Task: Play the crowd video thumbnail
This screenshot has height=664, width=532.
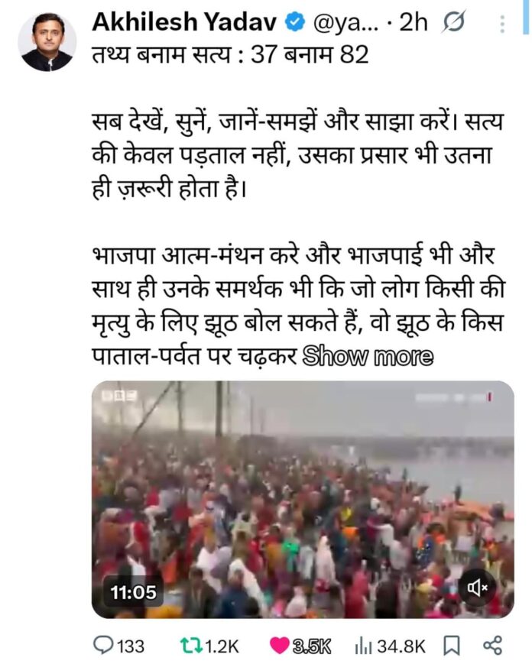Action: pos(303,499)
